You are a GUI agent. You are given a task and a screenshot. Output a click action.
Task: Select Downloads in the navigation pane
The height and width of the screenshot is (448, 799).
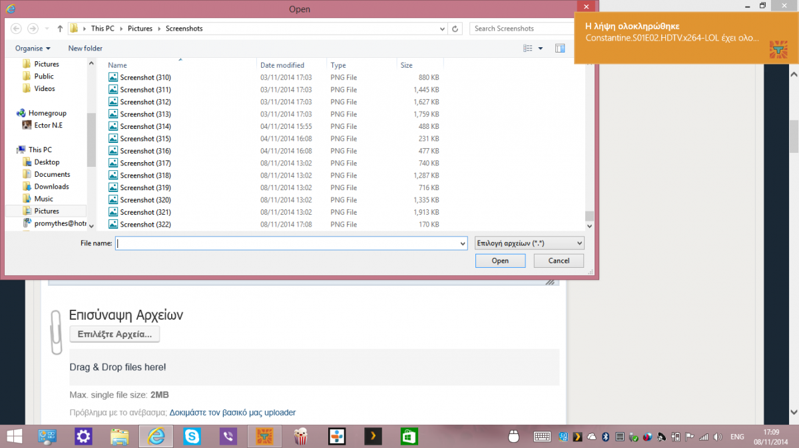(51, 187)
